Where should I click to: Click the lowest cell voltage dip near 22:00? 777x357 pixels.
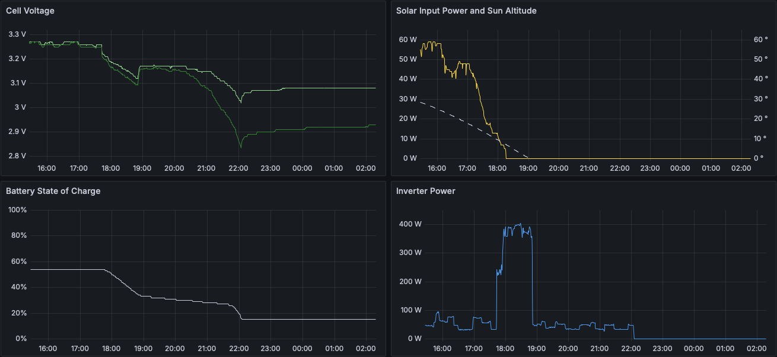pos(240,147)
